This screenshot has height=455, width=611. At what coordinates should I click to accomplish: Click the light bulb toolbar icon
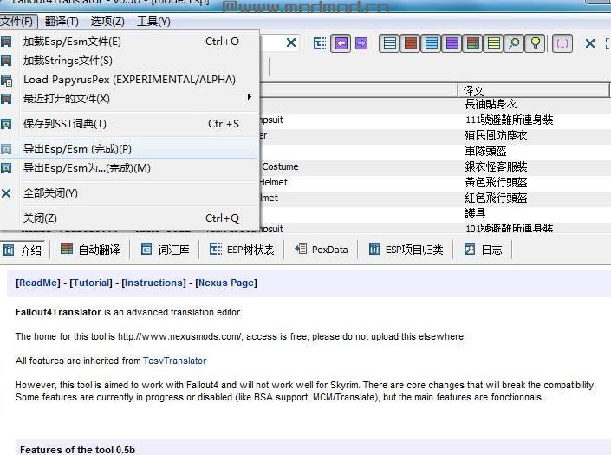[536, 43]
